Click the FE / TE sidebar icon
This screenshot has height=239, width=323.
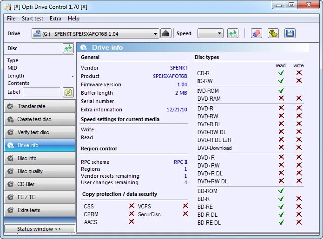click(x=10, y=197)
